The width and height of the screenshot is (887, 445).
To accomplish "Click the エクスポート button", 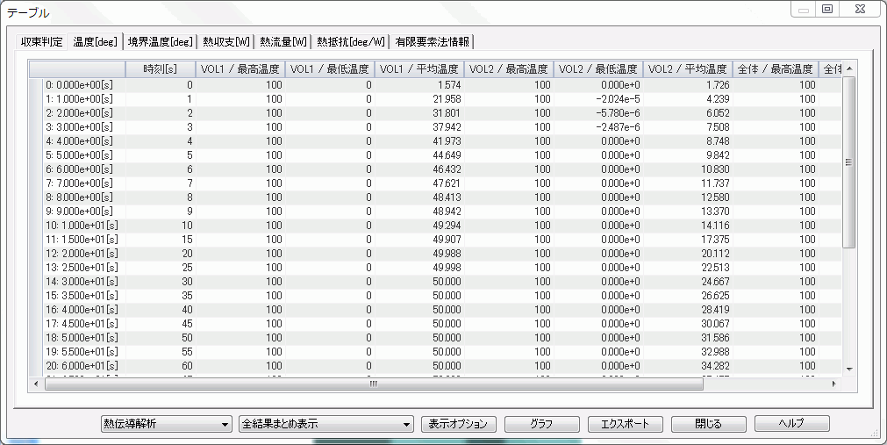I will pyautogui.click(x=625, y=424).
